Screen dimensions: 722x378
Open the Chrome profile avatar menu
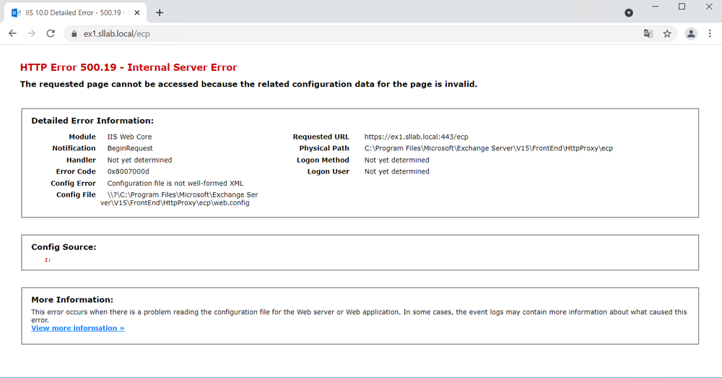691,34
